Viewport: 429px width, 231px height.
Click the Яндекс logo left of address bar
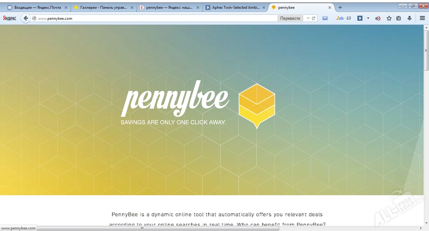[9, 18]
